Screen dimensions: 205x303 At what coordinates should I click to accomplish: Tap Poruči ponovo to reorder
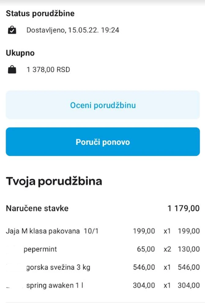pyautogui.click(x=102, y=142)
